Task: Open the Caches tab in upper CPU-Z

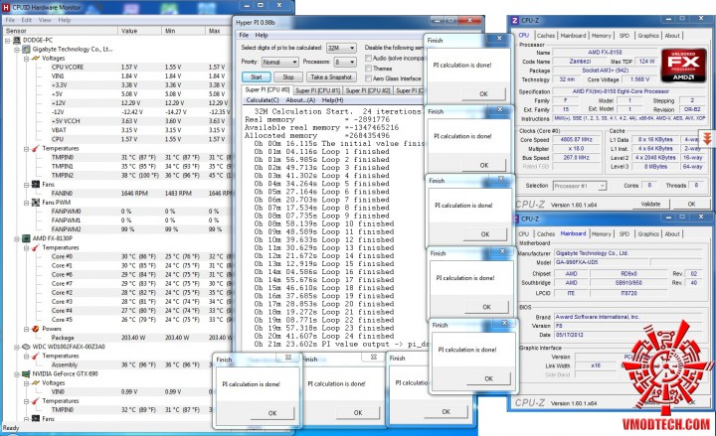Action: 545,36
